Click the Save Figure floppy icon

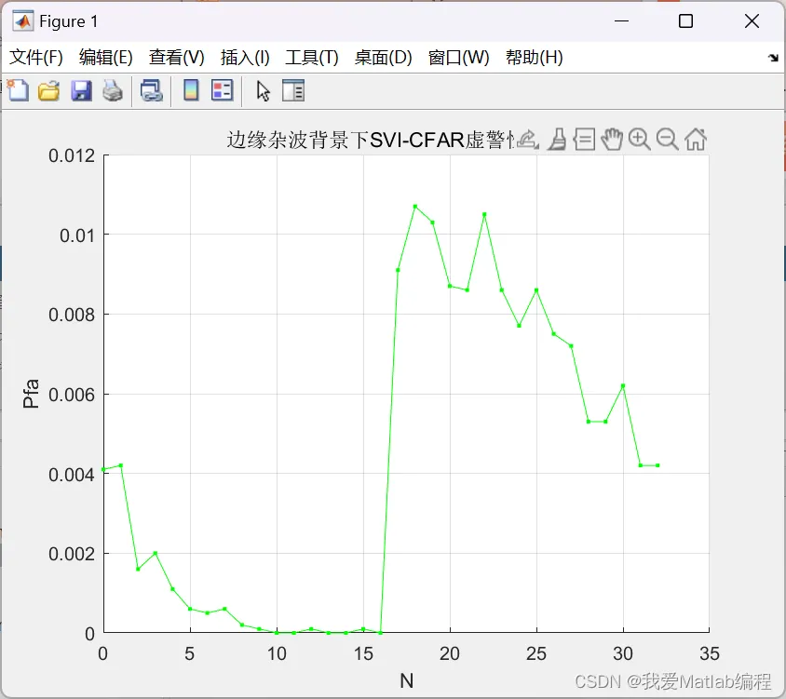click(x=81, y=91)
